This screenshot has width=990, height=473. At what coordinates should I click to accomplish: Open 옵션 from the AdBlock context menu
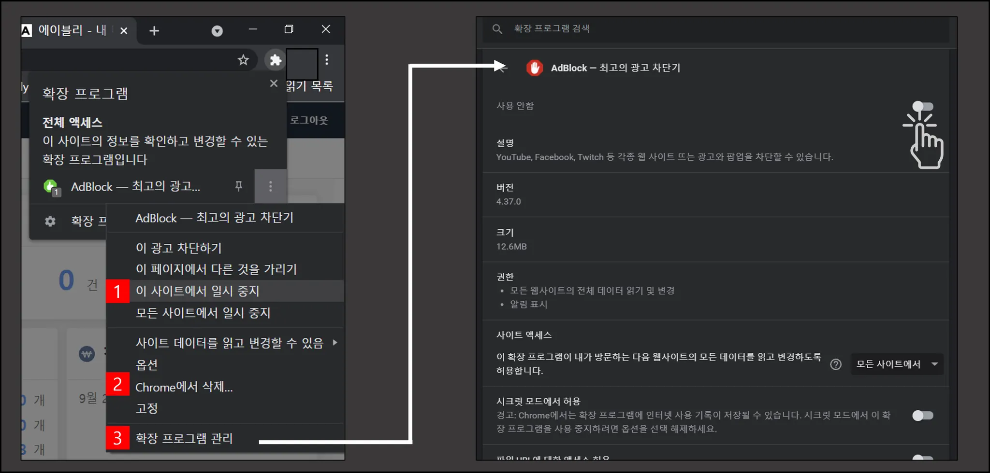click(225, 365)
